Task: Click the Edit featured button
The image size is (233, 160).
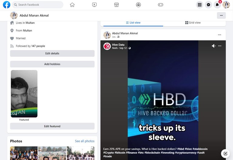Action: (52, 126)
